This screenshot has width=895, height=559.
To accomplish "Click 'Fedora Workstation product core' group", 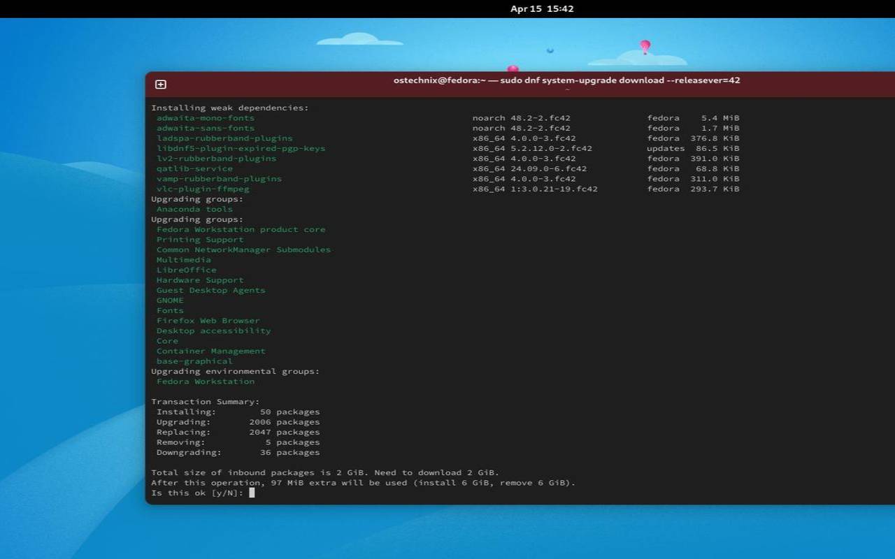I will click(x=241, y=229).
